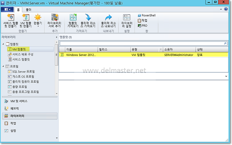Click 물리적 리소스 내보내기 icon
232x145 pixels.
pyautogui.click(x=108, y=21)
